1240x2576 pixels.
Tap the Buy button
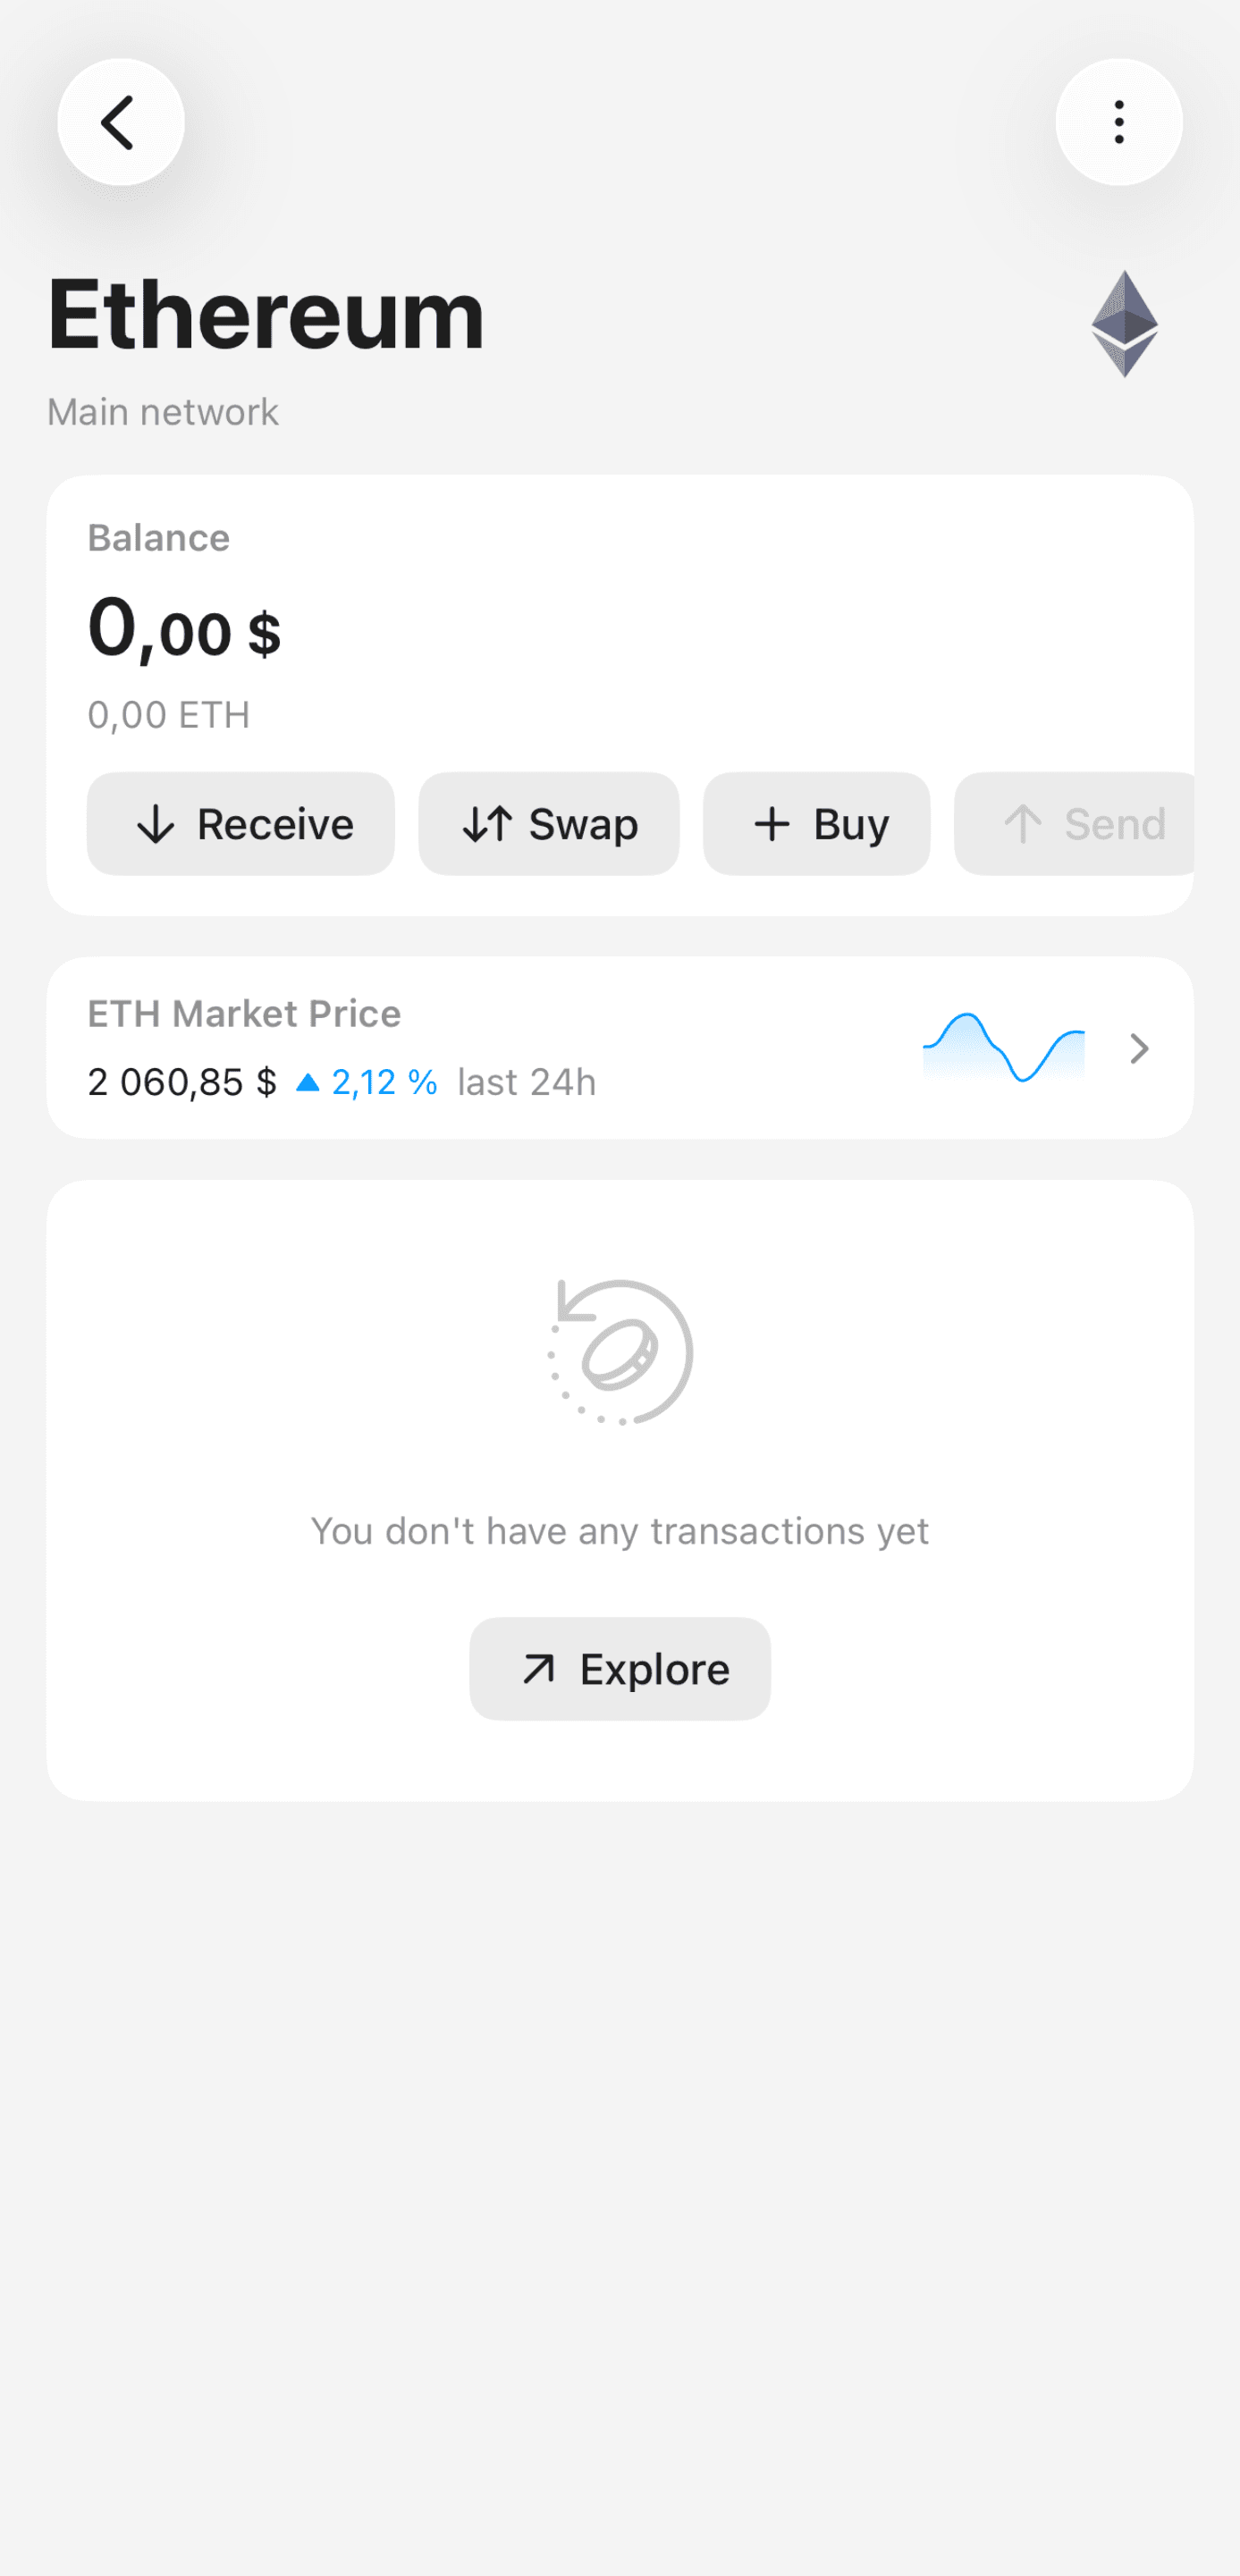(x=816, y=824)
